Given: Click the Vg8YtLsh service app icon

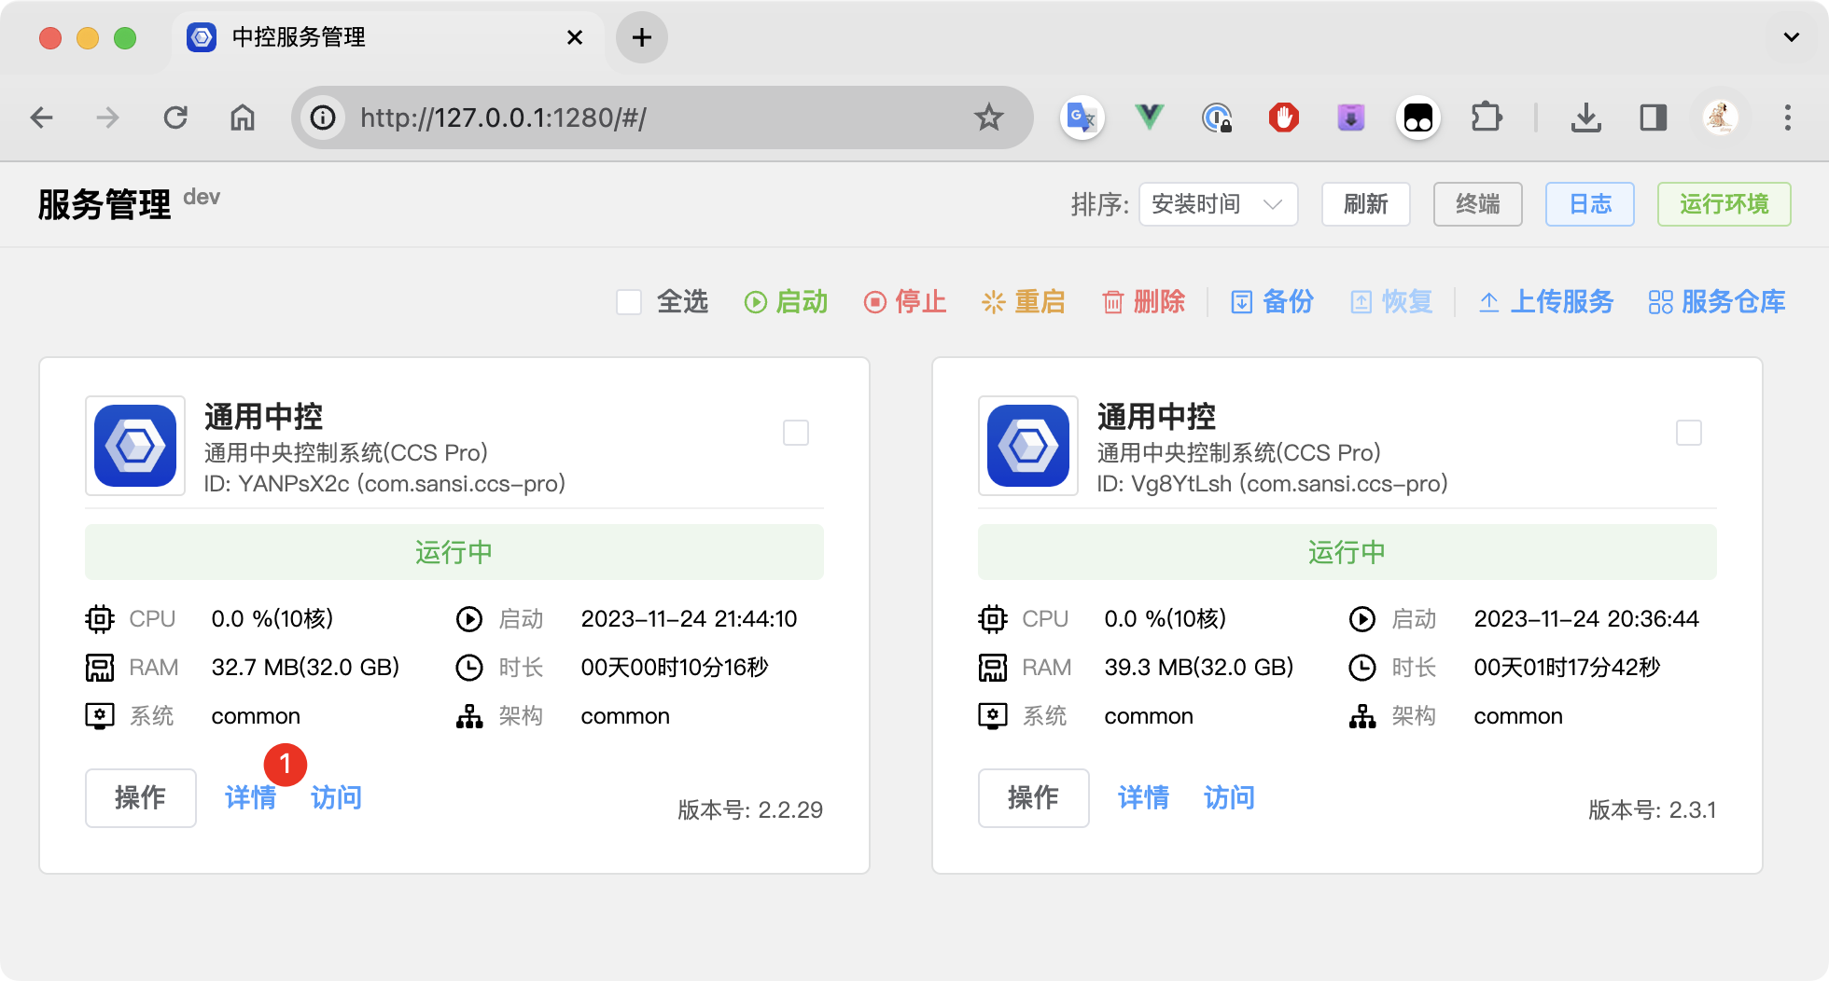Looking at the screenshot, I should click(1028, 446).
